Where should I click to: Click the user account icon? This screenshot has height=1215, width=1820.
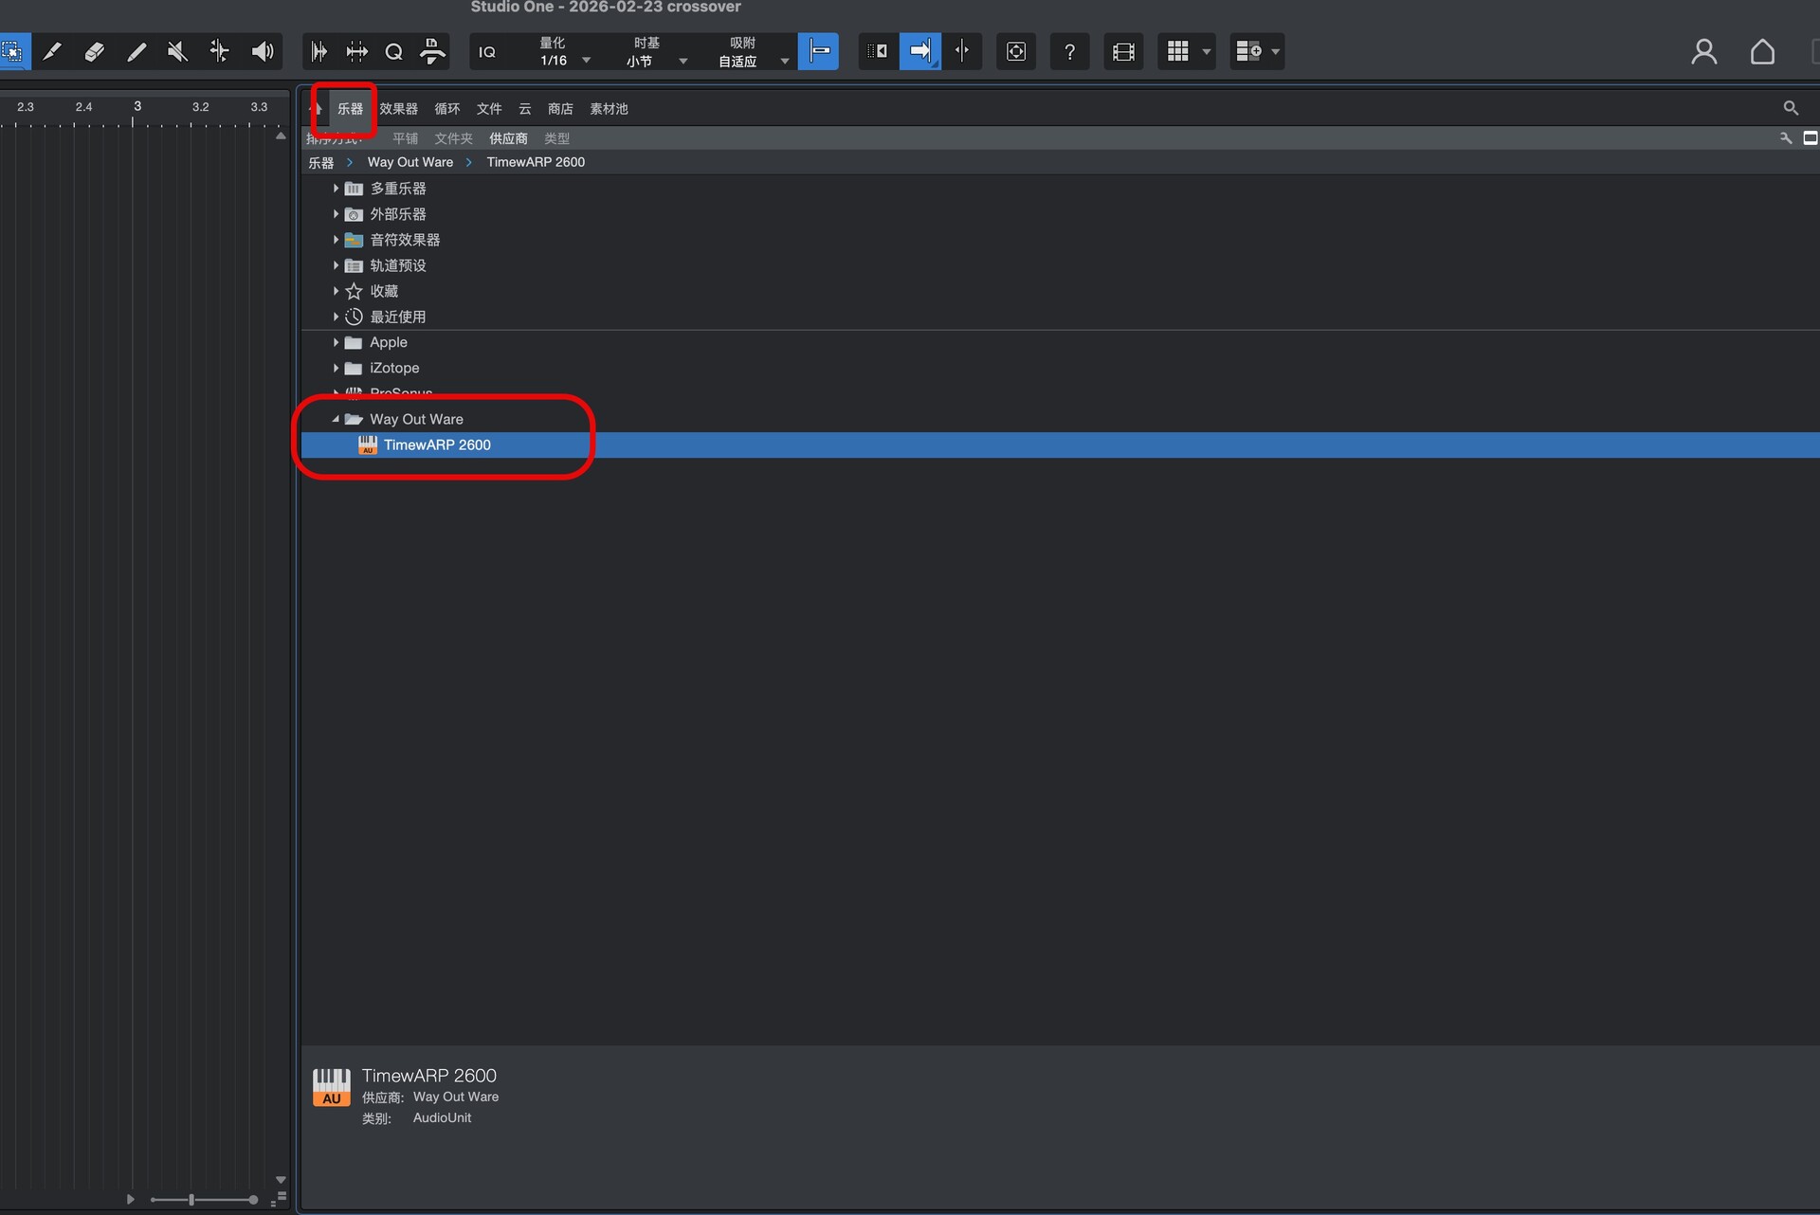point(1703,51)
